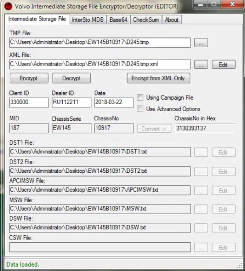Click the Decrypt button
This screenshot has width=245, height=271.
click(71, 78)
